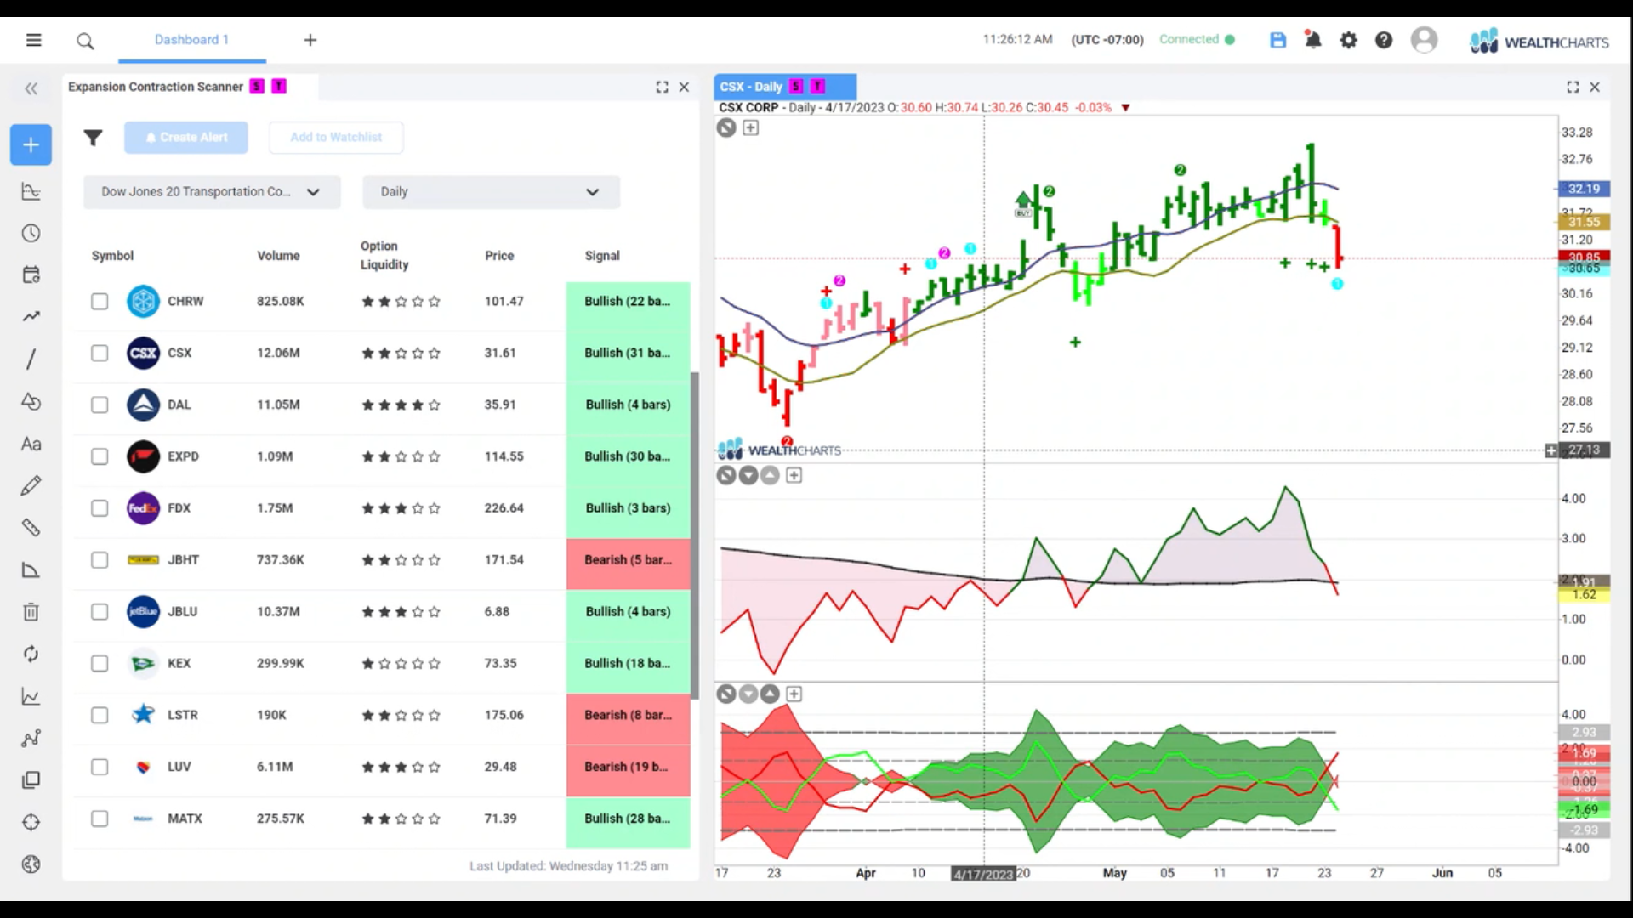Viewport: 1633px width, 918px height.
Task: Check the FDX row checkbox
Action: click(100, 508)
